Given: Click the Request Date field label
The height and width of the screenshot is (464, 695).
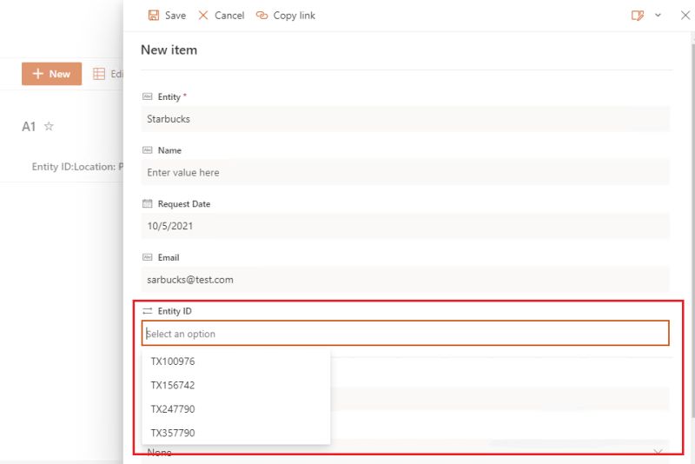Looking at the screenshot, I should [x=184, y=204].
